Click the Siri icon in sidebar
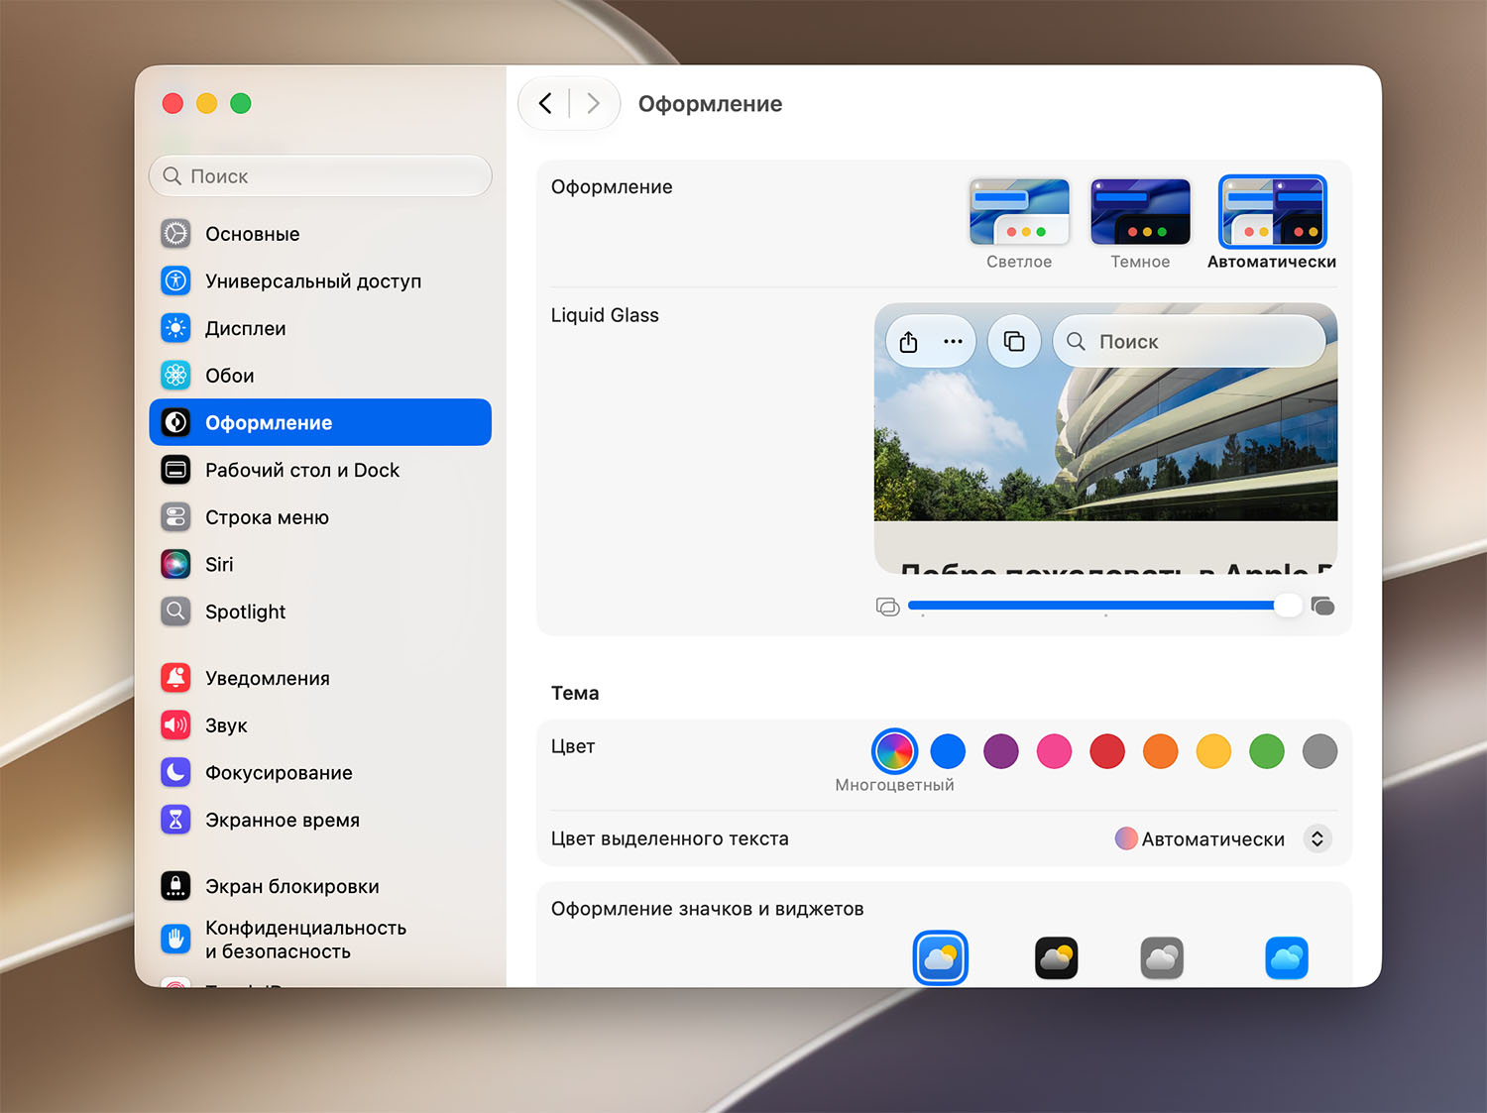 tap(175, 564)
